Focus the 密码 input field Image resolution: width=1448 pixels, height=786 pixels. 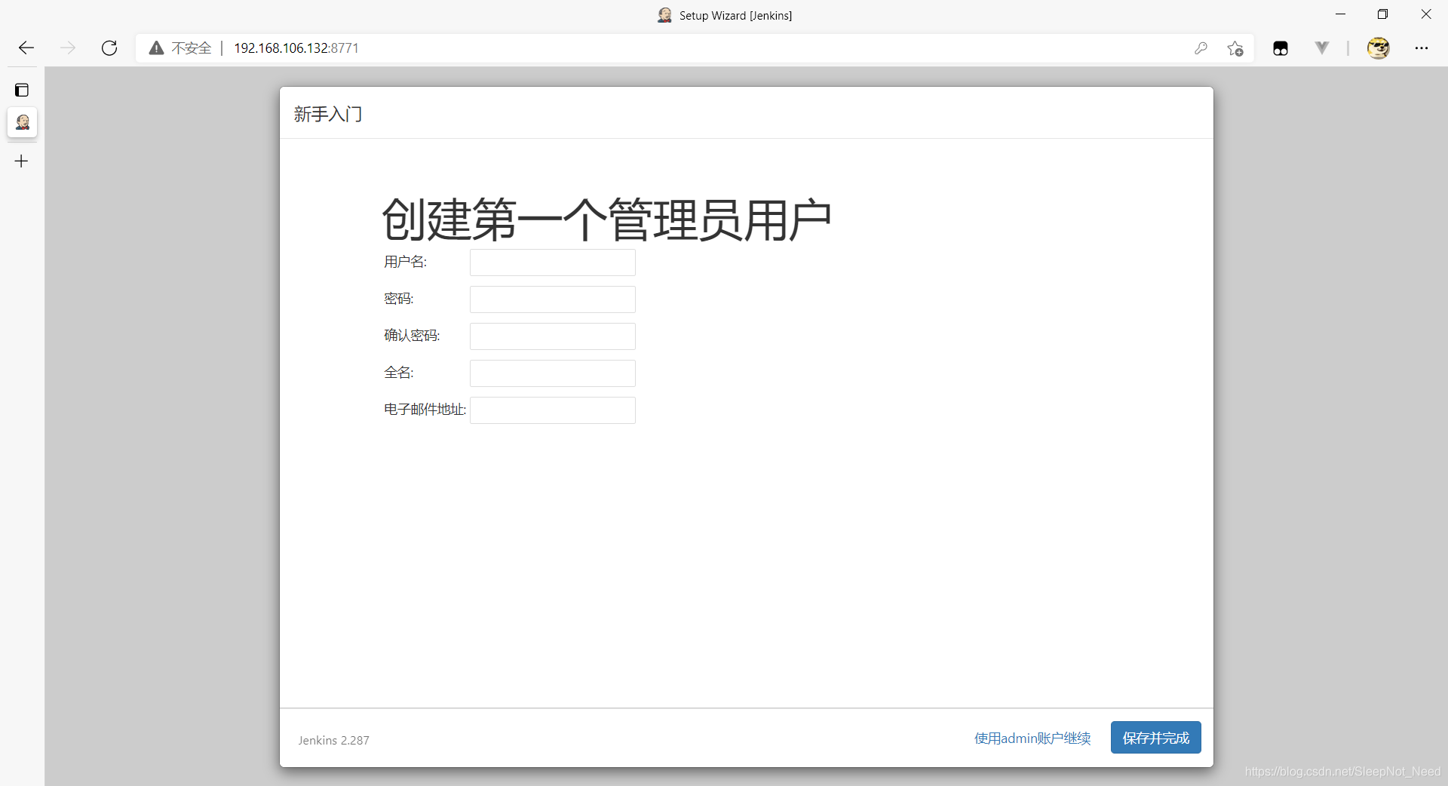(x=553, y=299)
